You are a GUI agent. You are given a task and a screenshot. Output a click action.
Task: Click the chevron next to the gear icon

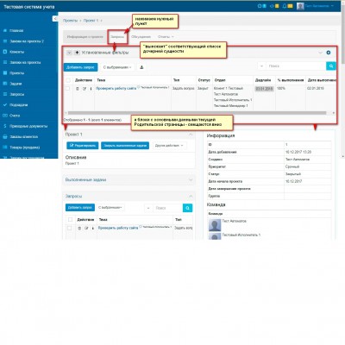coord(320,53)
